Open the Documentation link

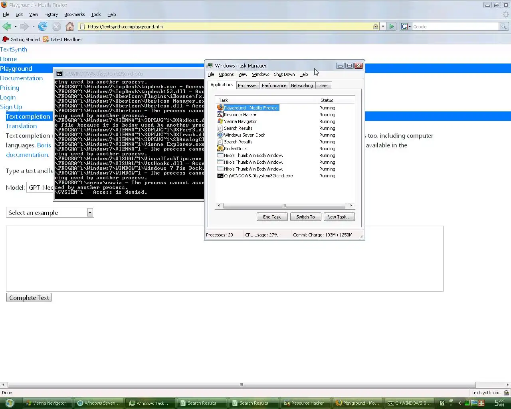point(22,78)
